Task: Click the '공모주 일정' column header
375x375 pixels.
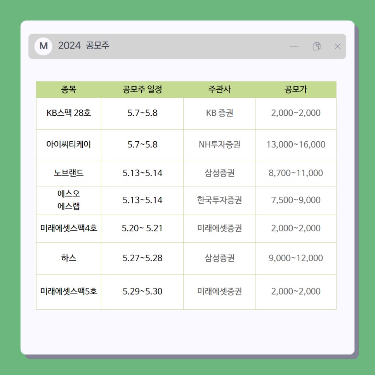Action: (x=142, y=89)
